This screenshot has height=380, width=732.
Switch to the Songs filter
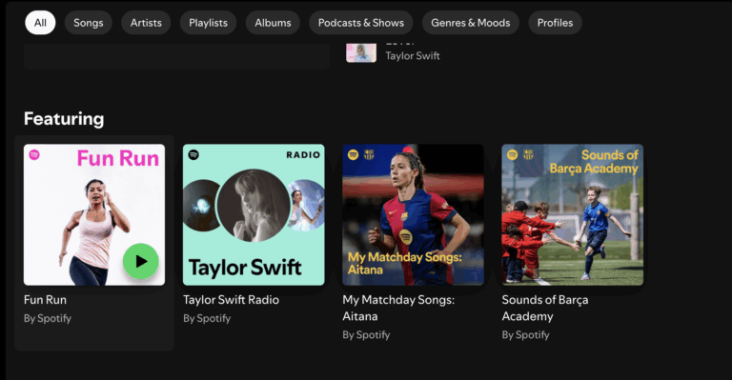pyautogui.click(x=89, y=23)
